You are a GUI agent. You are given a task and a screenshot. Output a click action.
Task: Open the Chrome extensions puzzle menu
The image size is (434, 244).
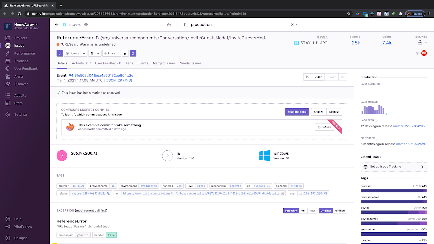coord(401,14)
